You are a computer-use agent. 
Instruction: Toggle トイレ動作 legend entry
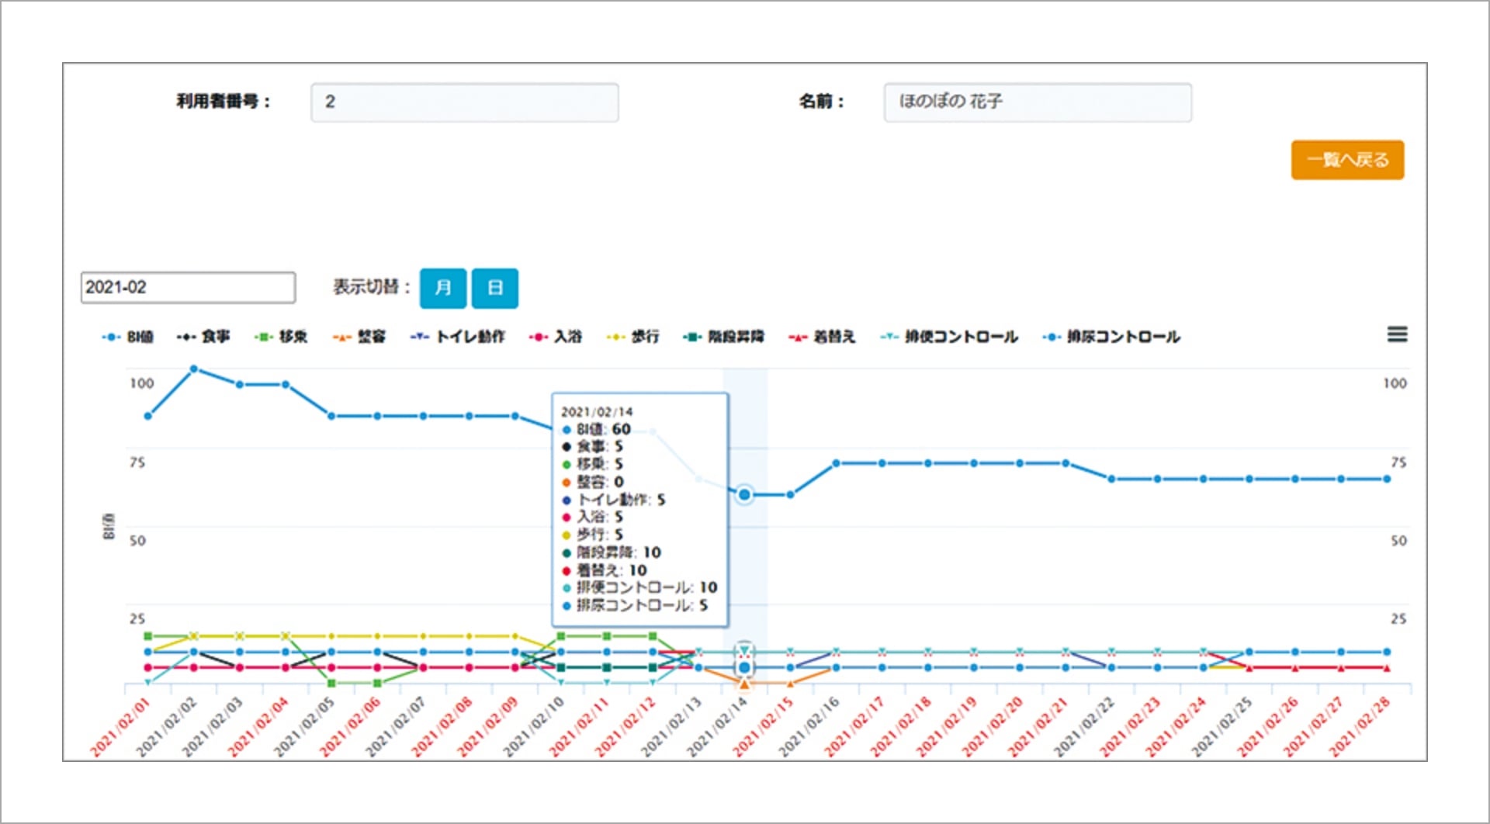(459, 337)
